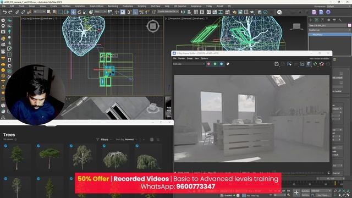This screenshot has width=352, height=198.
Task: Toggle checkmark on fifth willow tree asset
Action: pos(137,146)
